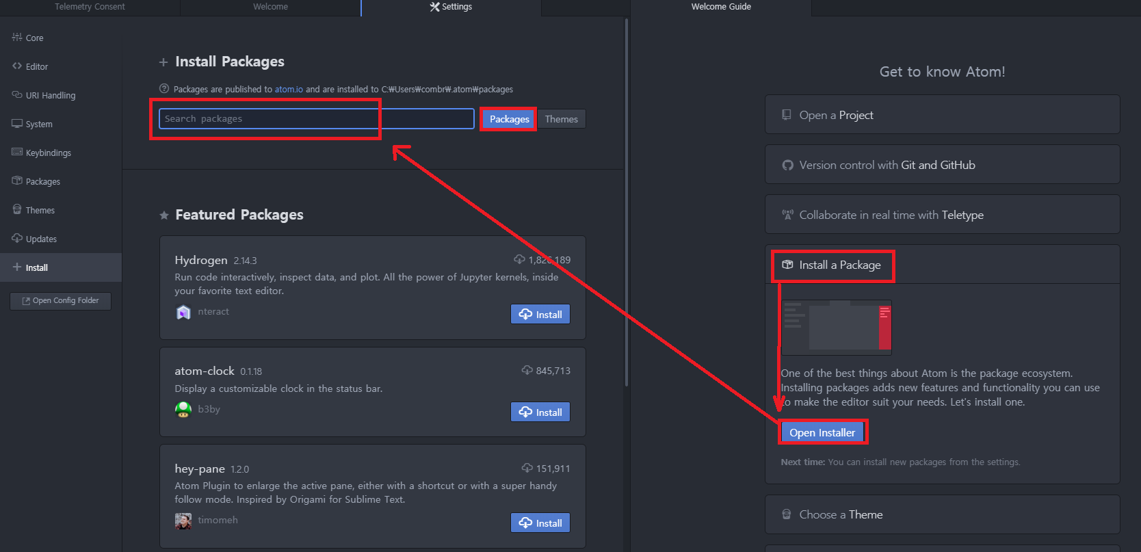
Task: Select URI Handling in sidebar
Action: coord(61,95)
